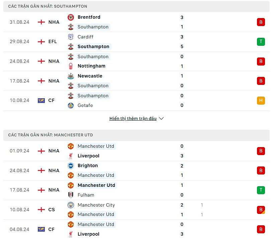This screenshot has width=271, height=239.
Task: Click the Brentford club crest icon
Action: 71,17
